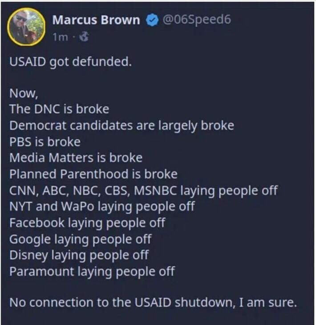Select the "The DNC is broke" line
The height and width of the screenshot is (325, 316).
coord(59,109)
